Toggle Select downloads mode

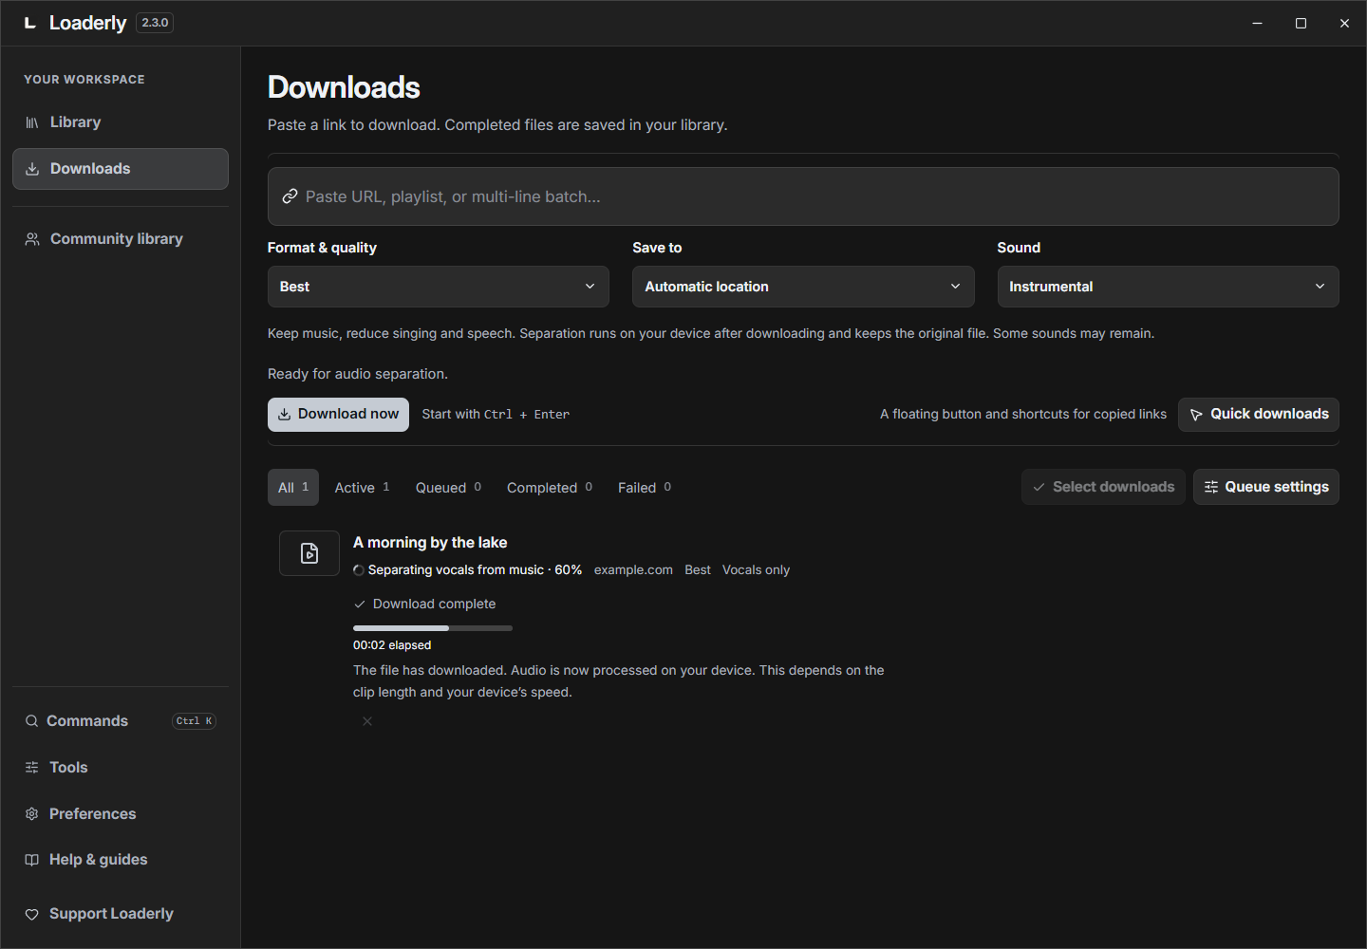coord(1103,487)
